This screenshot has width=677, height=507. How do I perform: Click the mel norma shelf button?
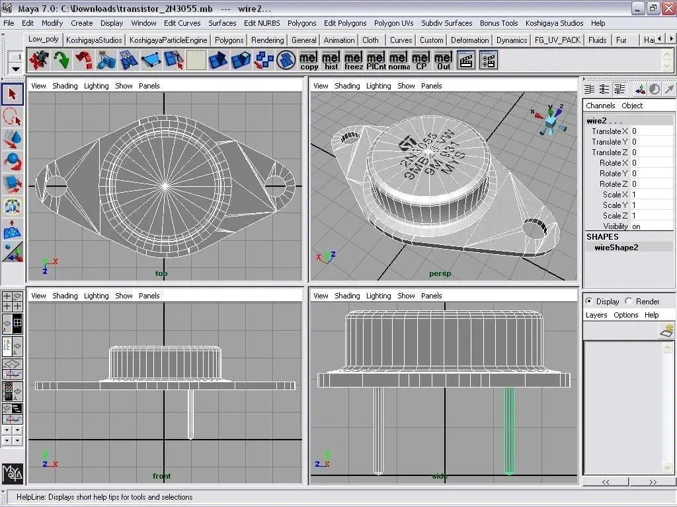399,60
